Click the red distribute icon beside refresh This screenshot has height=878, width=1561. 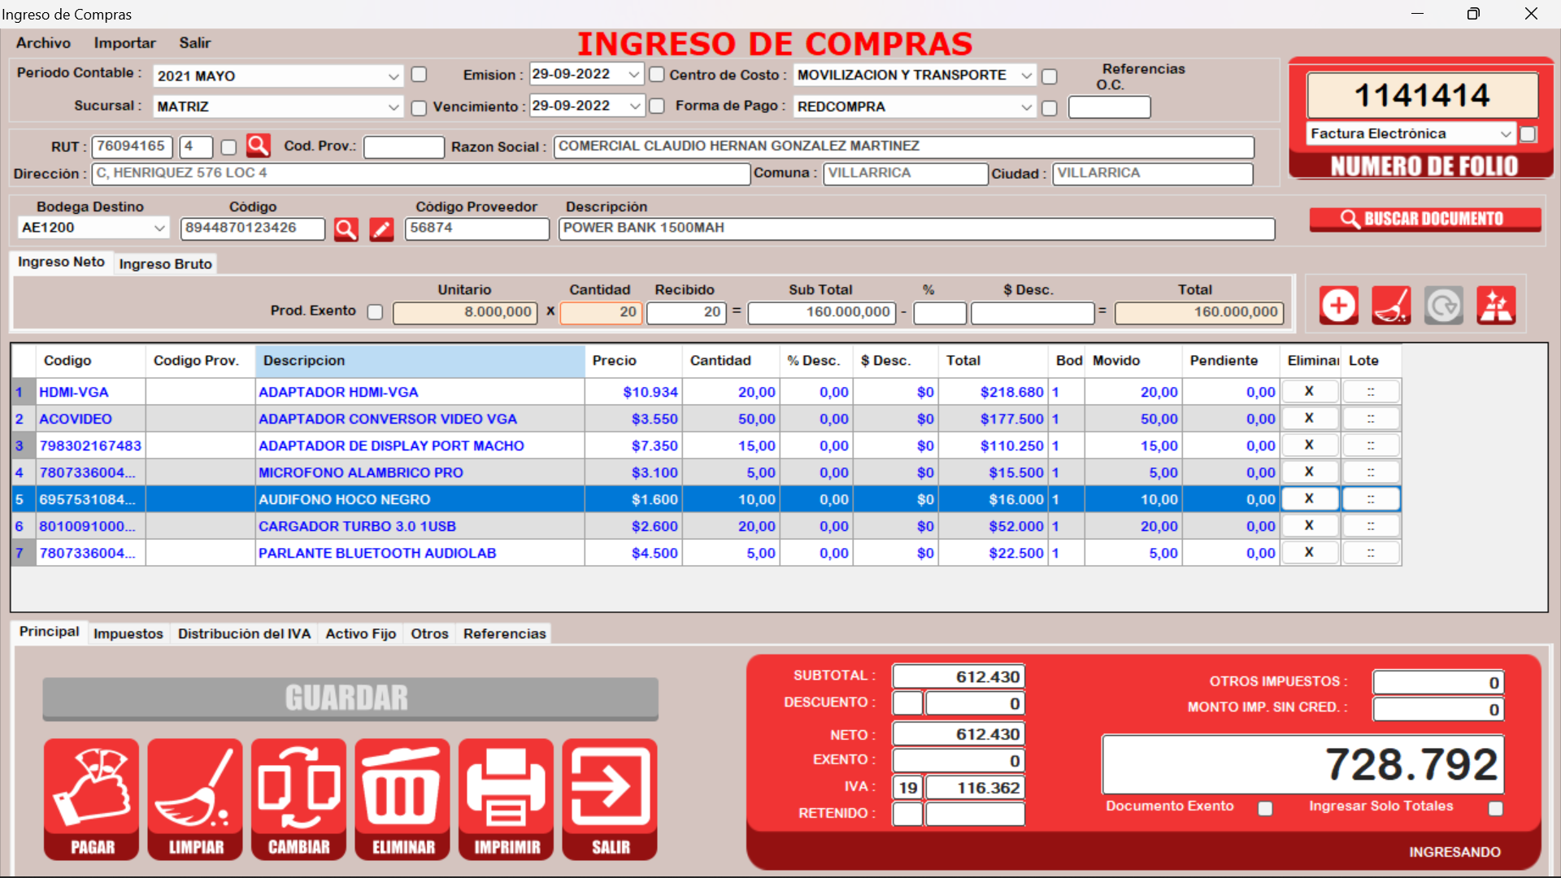point(1496,306)
